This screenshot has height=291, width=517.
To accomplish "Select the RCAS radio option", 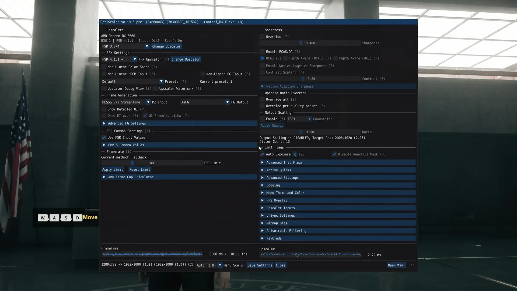I will pyautogui.click(x=262, y=58).
